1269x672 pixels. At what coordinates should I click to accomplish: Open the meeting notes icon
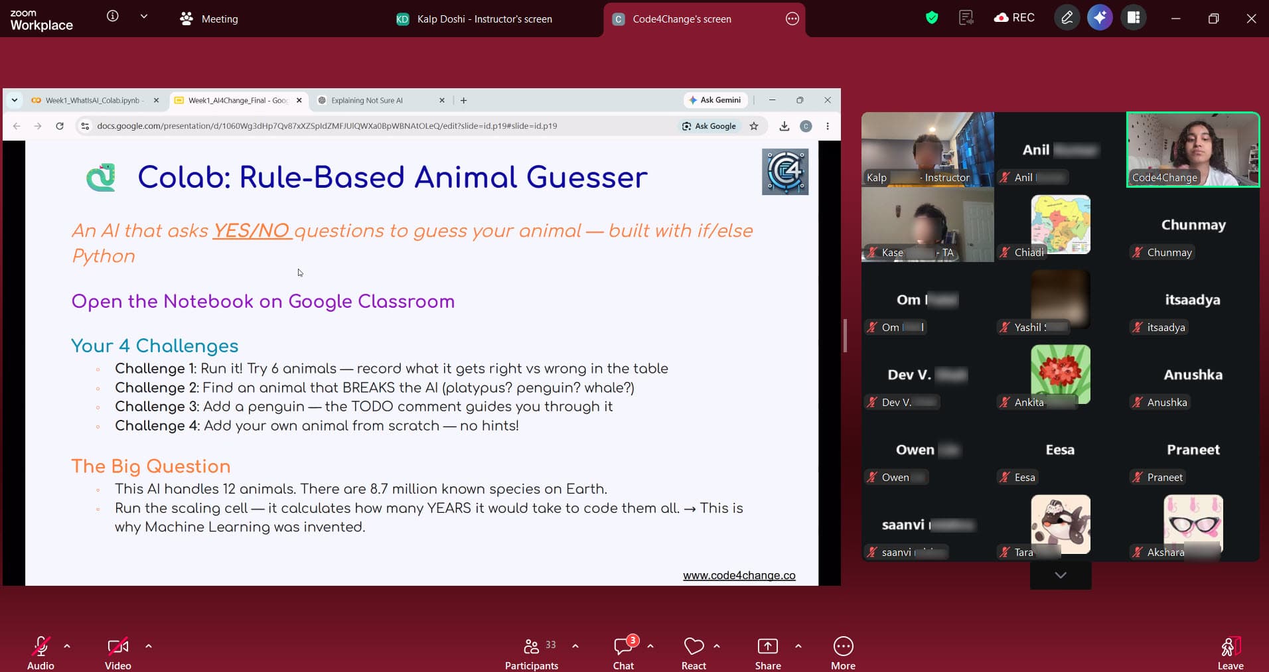click(966, 17)
